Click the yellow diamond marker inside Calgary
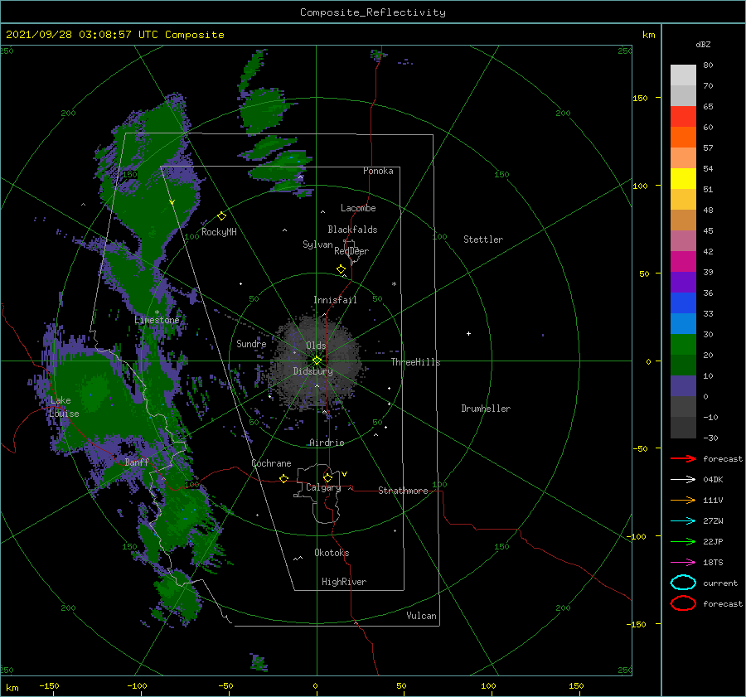The width and height of the screenshot is (746, 697). (x=327, y=477)
